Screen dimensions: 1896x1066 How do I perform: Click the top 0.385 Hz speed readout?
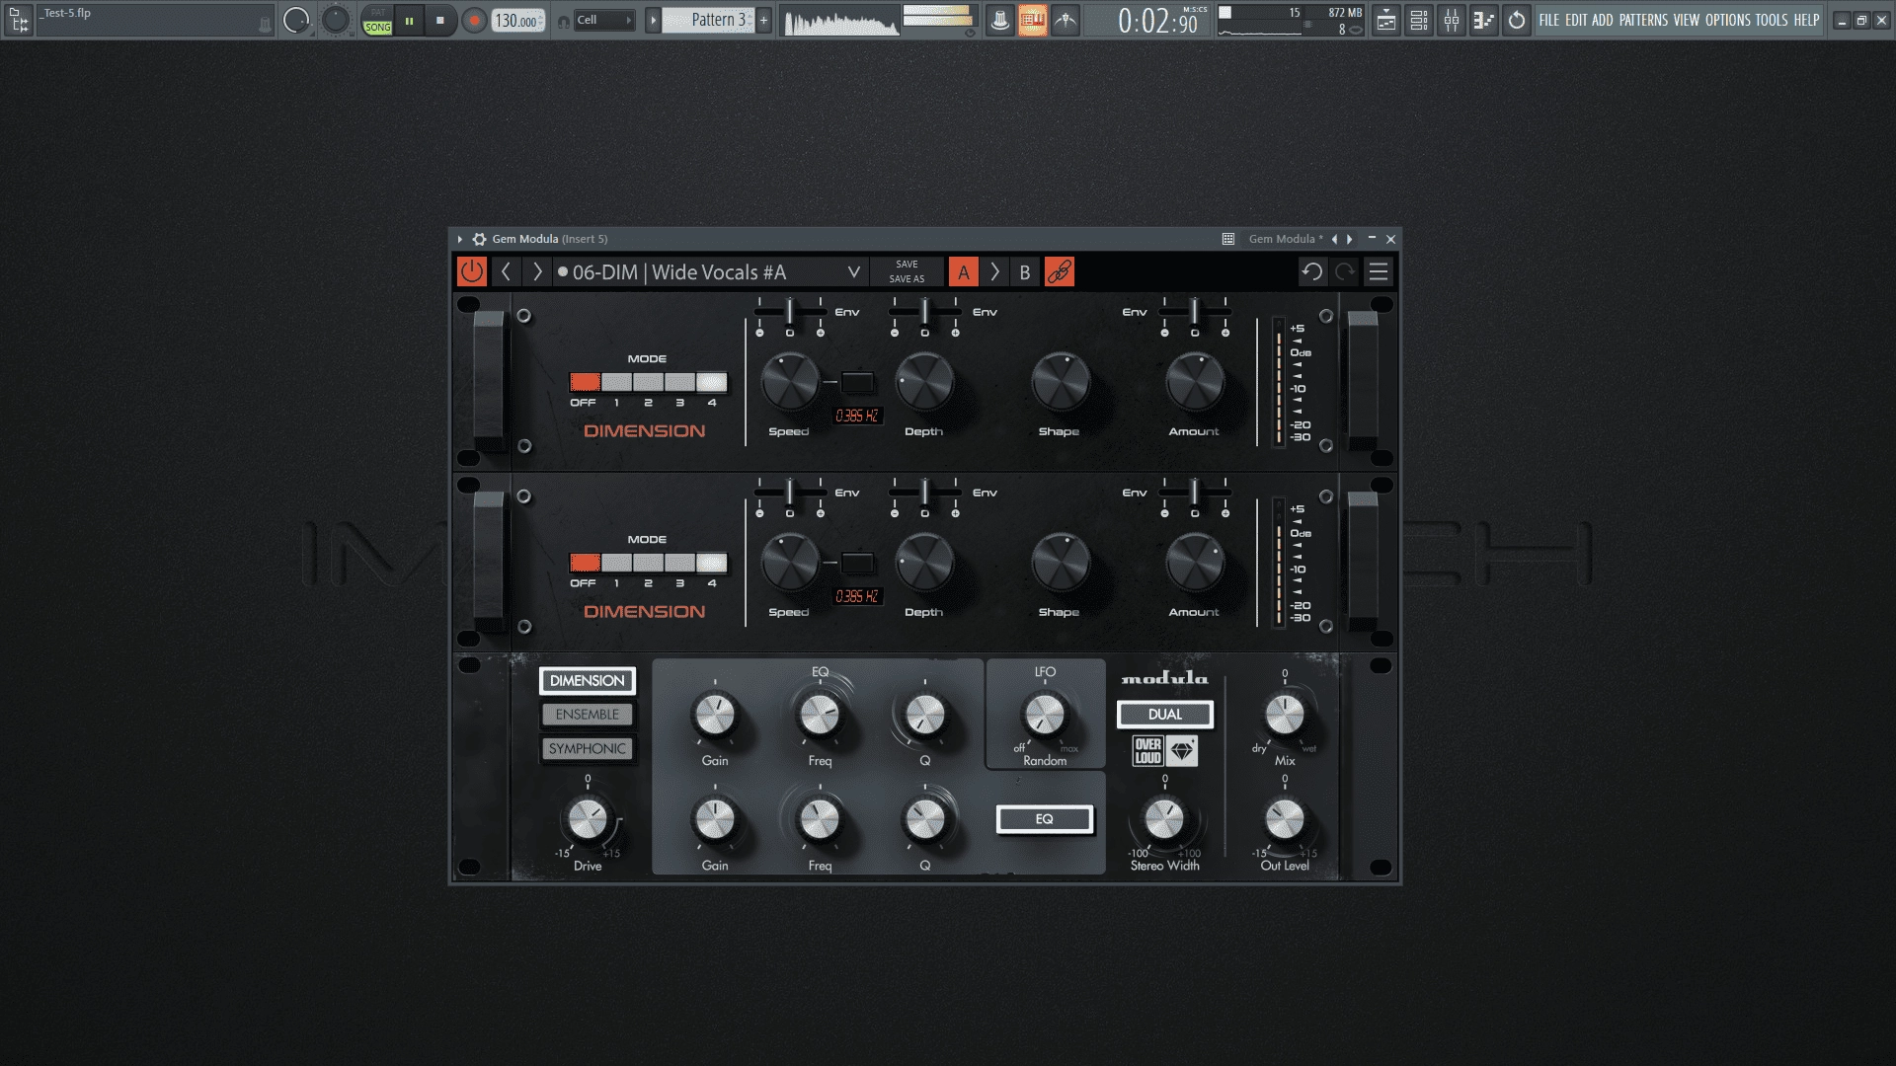tap(857, 416)
